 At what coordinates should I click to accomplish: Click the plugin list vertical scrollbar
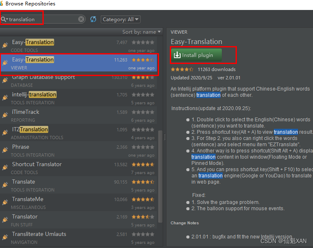(160, 177)
